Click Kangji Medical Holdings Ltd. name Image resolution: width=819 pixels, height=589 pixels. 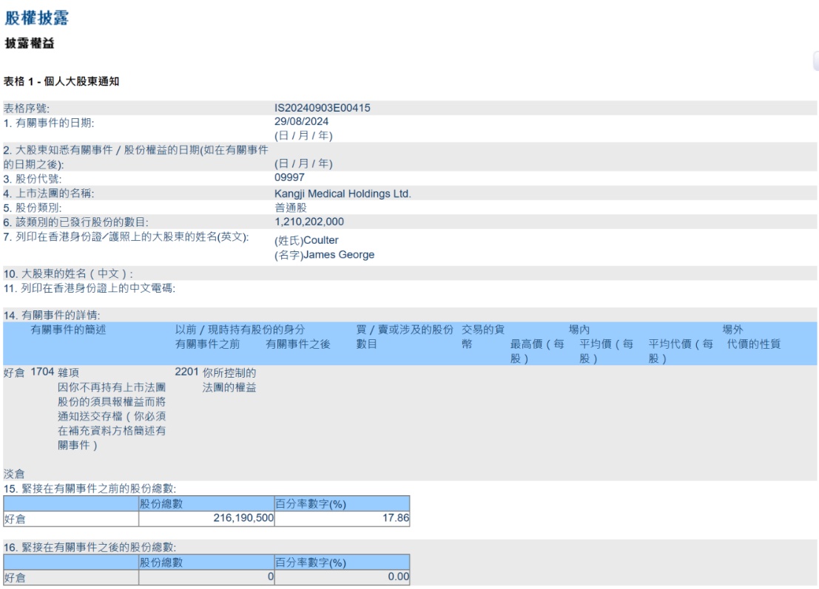tap(343, 194)
